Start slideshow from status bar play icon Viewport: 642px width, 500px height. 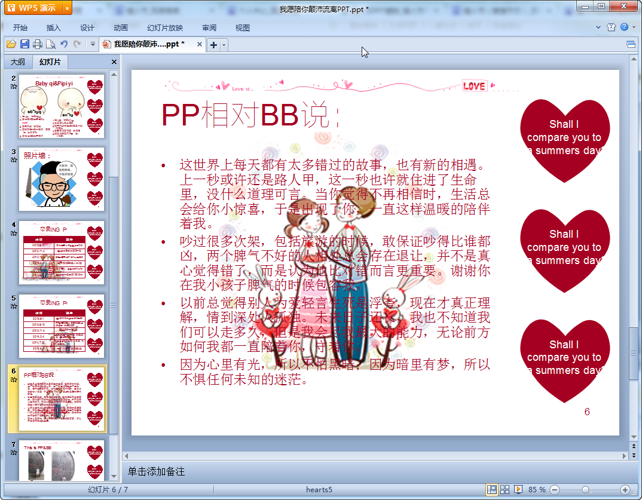click(518, 489)
